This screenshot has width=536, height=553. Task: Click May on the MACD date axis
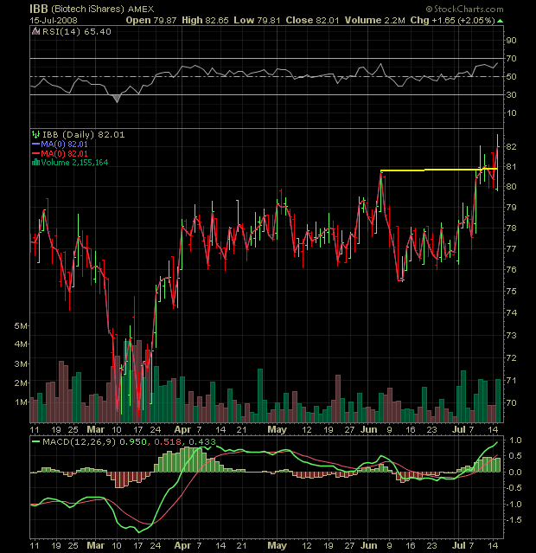tap(277, 545)
